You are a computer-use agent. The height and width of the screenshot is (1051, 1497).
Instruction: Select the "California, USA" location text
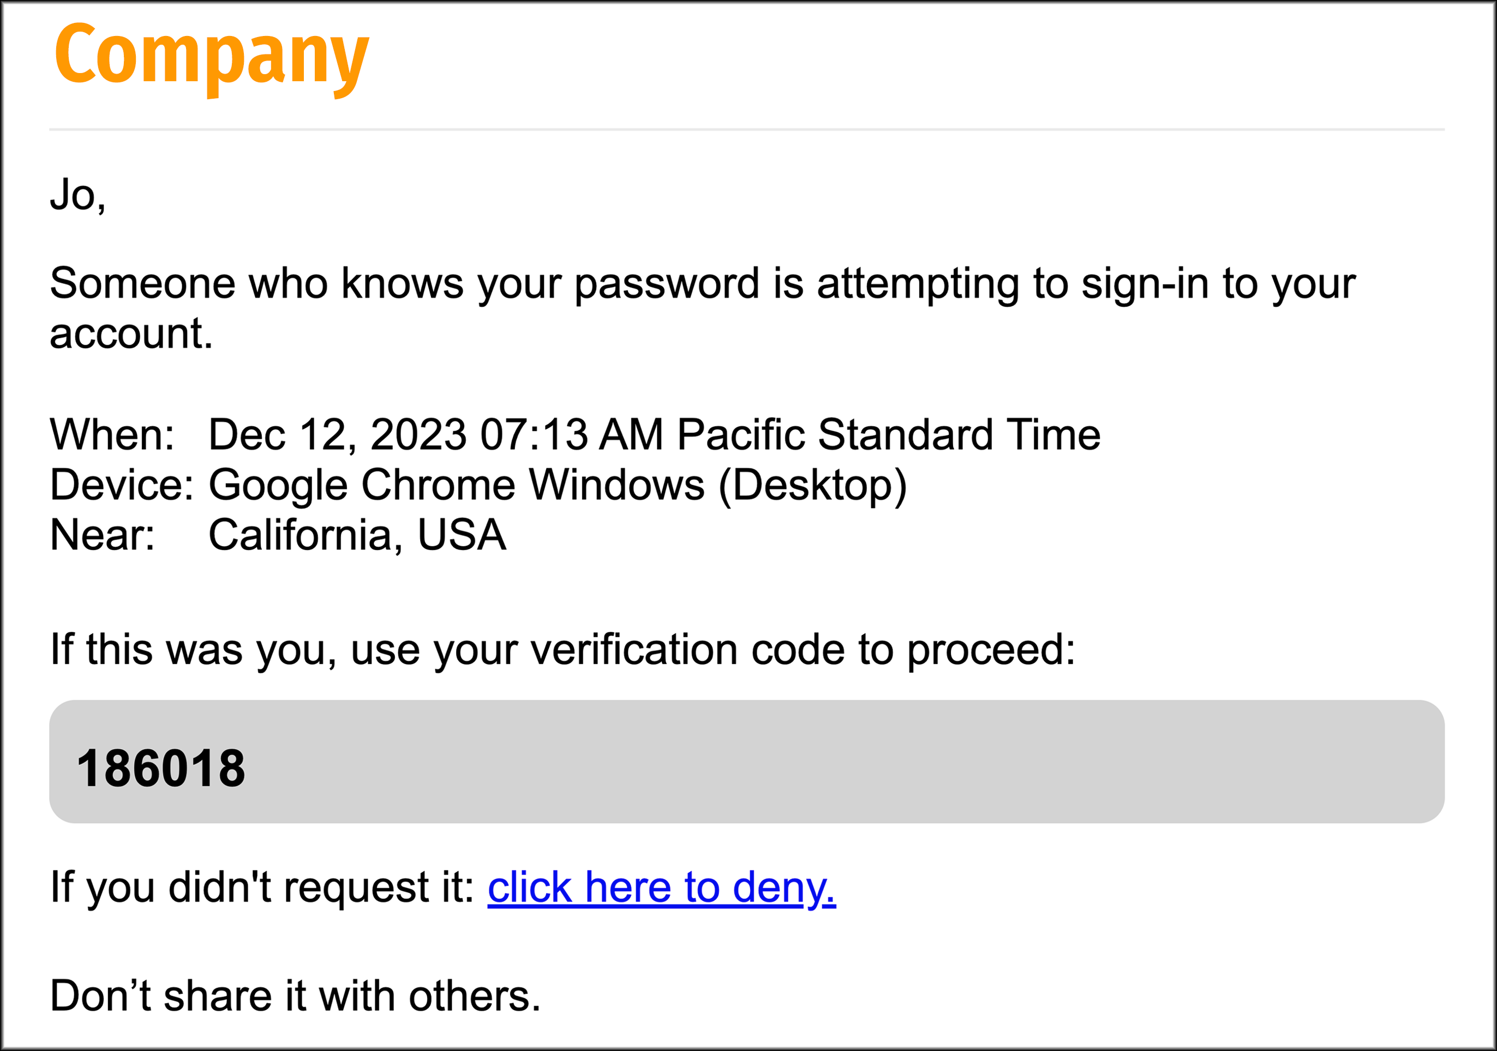point(357,536)
